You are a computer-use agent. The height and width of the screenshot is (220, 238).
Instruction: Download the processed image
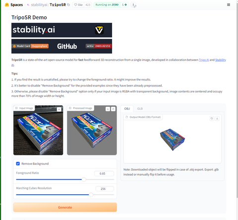click(108, 109)
